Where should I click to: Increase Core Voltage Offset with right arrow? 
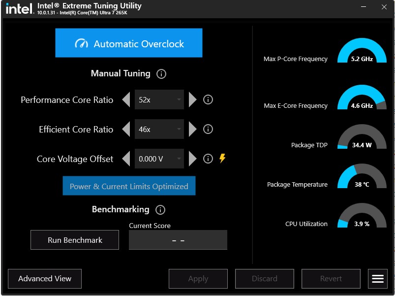click(192, 159)
